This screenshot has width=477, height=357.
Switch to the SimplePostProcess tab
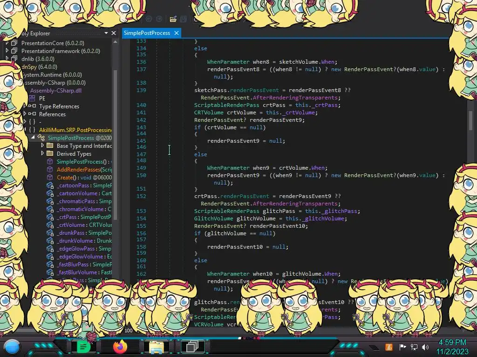tap(147, 33)
